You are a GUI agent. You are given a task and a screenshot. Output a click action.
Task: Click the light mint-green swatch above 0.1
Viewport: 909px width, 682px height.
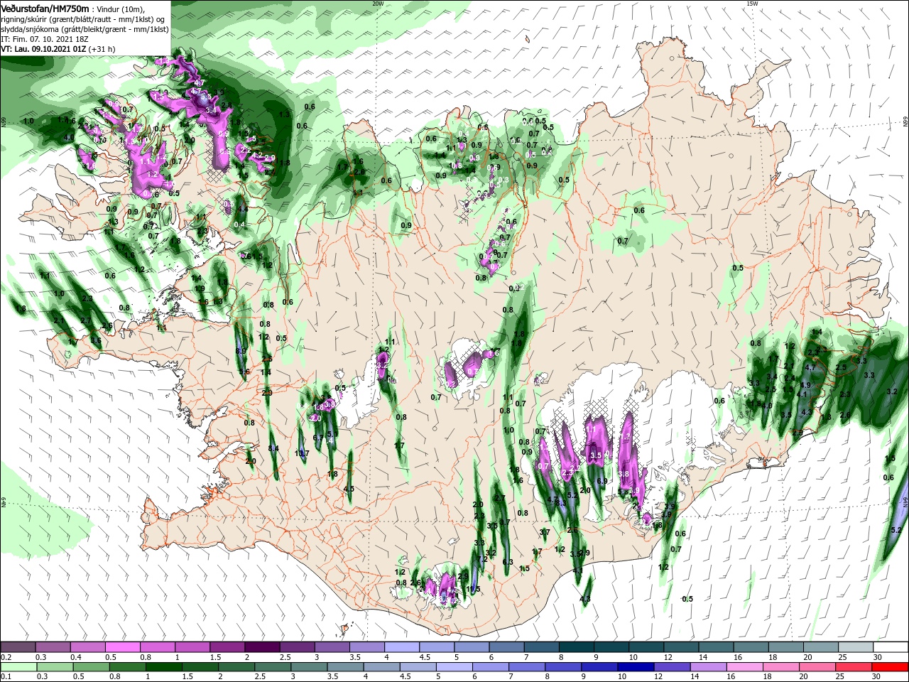pyautogui.click(x=18, y=666)
